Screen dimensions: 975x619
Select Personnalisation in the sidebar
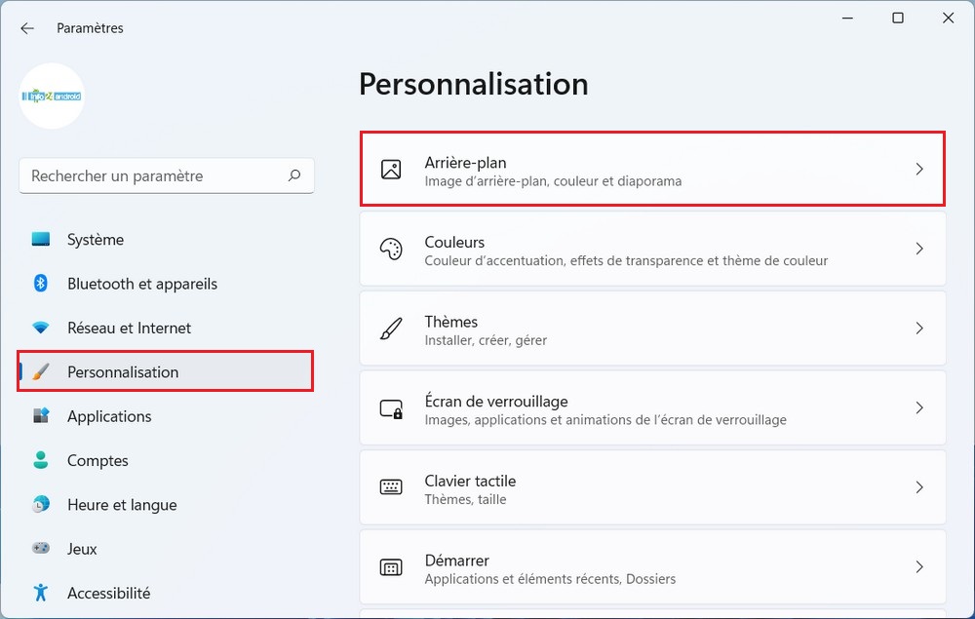pos(123,371)
